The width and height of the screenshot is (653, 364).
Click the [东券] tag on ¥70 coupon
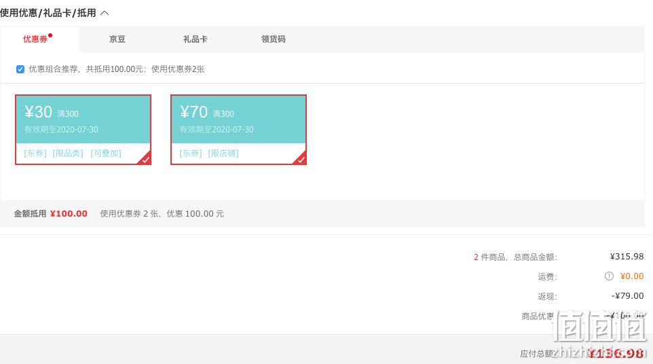[x=191, y=153]
